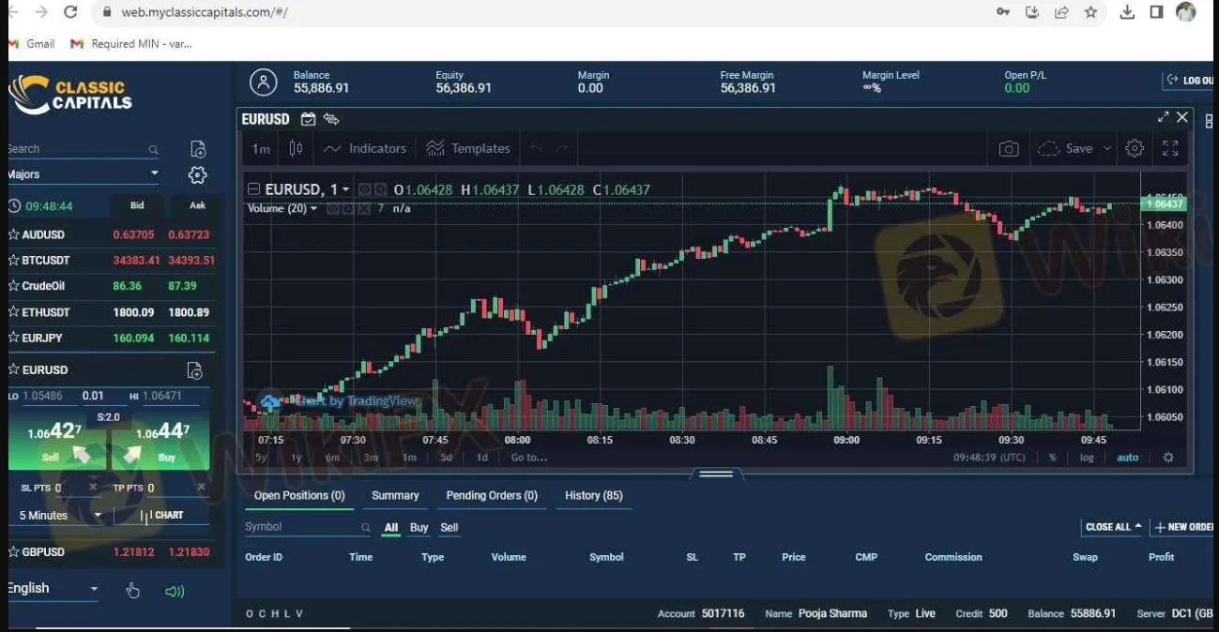Select the 1y chart range
1219x632 pixels.
pos(297,458)
